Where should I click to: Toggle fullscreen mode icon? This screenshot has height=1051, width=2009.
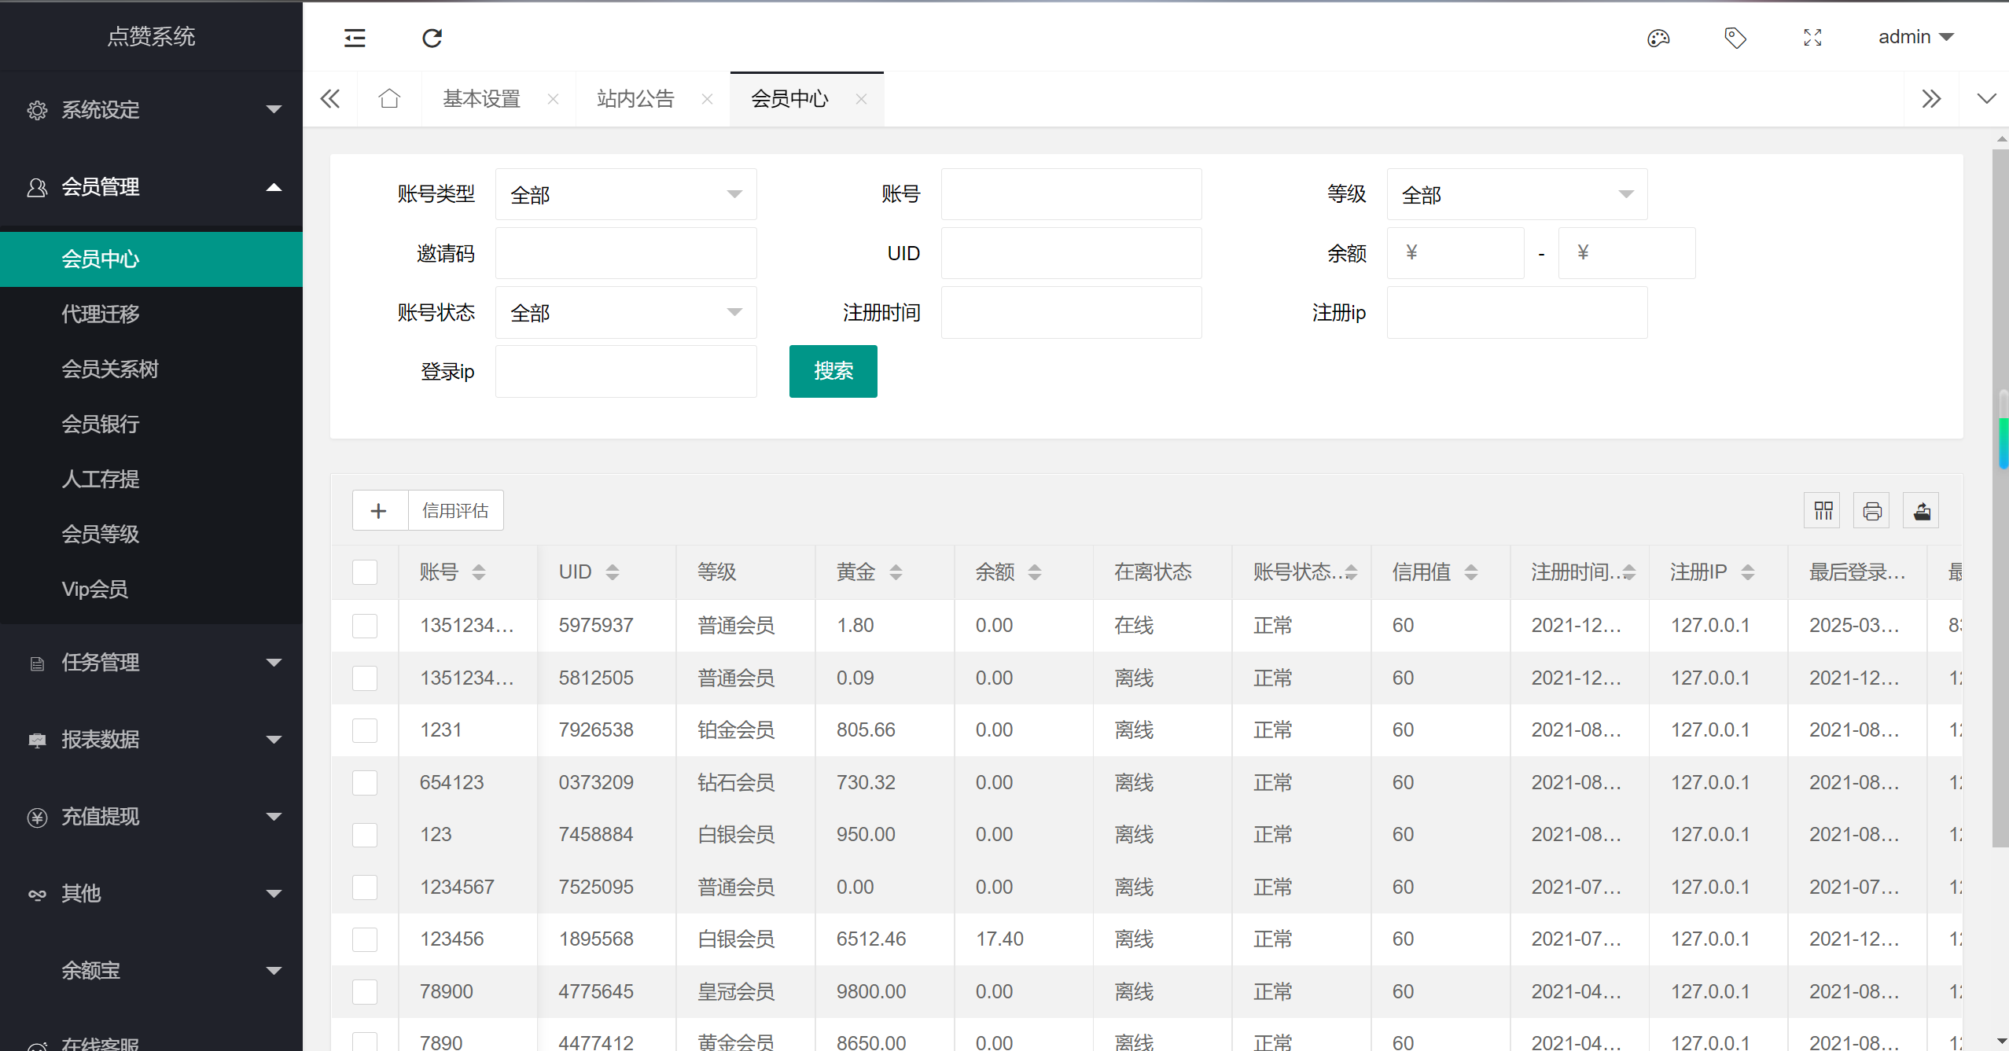[1812, 38]
